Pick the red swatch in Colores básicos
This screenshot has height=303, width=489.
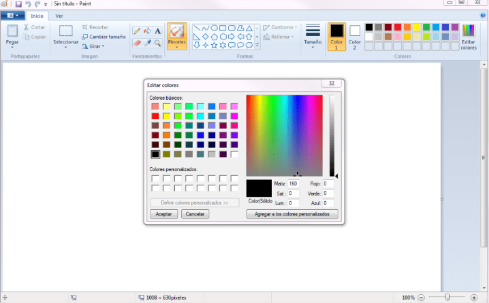[155, 116]
